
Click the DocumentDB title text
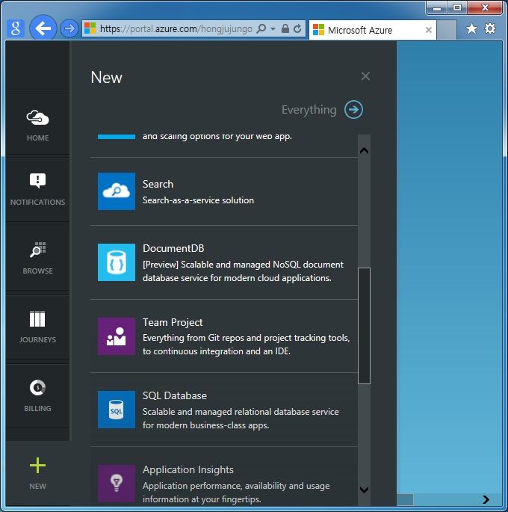[173, 248]
